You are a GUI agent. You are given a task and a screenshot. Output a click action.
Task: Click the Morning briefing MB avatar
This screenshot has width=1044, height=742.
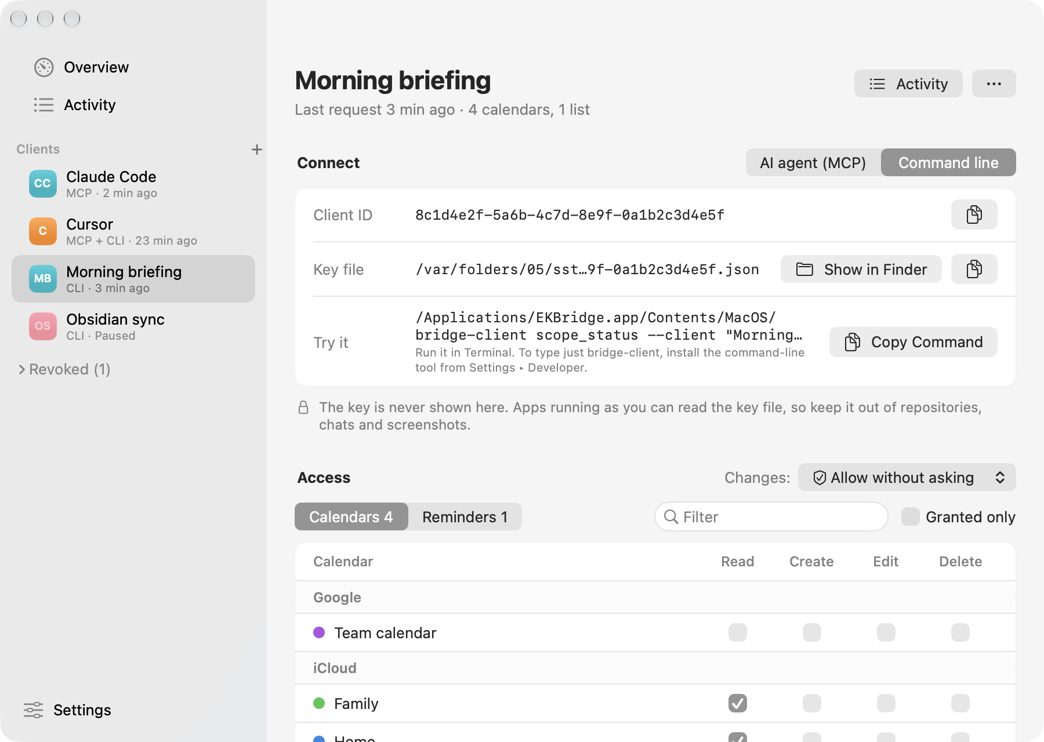[x=43, y=279]
